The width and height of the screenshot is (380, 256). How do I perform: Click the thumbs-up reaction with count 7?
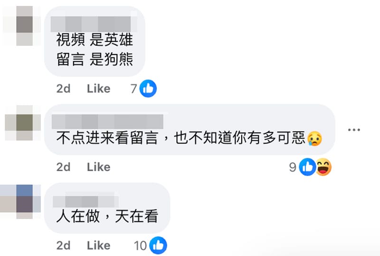pyautogui.click(x=148, y=88)
